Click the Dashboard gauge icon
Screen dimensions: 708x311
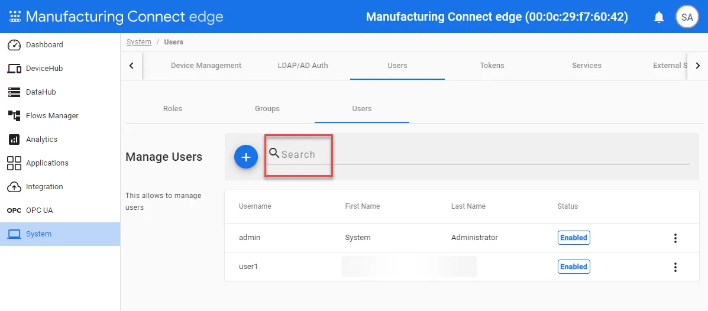coord(14,45)
